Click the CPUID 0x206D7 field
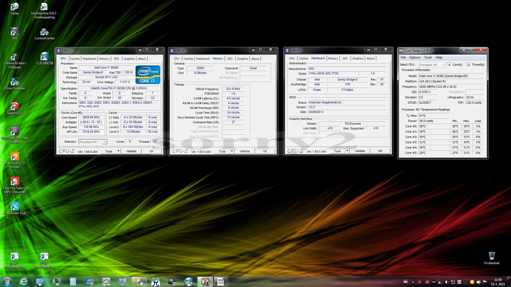Viewport: 511px width, 287px height. (428, 103)
